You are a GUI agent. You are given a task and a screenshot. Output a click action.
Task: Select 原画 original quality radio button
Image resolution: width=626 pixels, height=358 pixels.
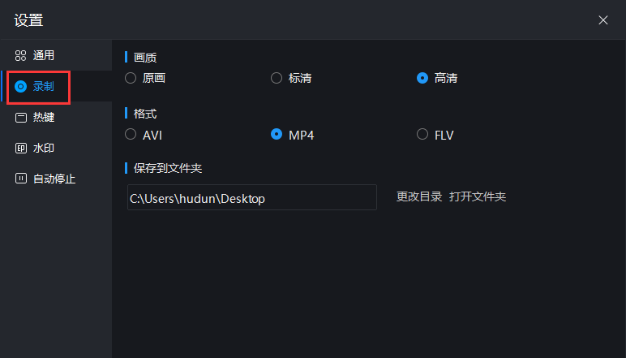tap(131, 78)
